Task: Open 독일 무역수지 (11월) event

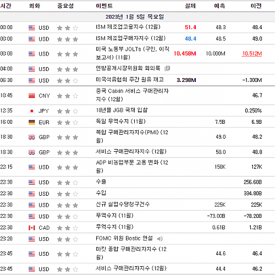Action: tap(120, 122)
